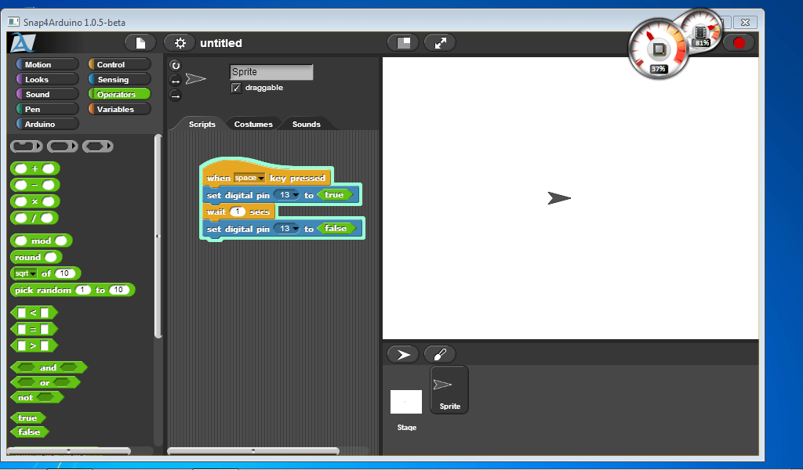Click the mod operator block
The height and width of the screenshot is (470, 803).
42,240
